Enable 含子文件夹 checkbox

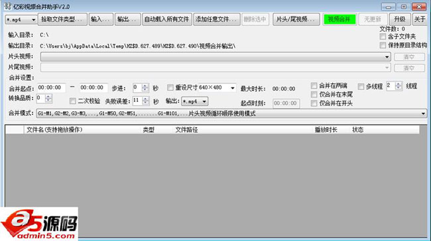383,36
